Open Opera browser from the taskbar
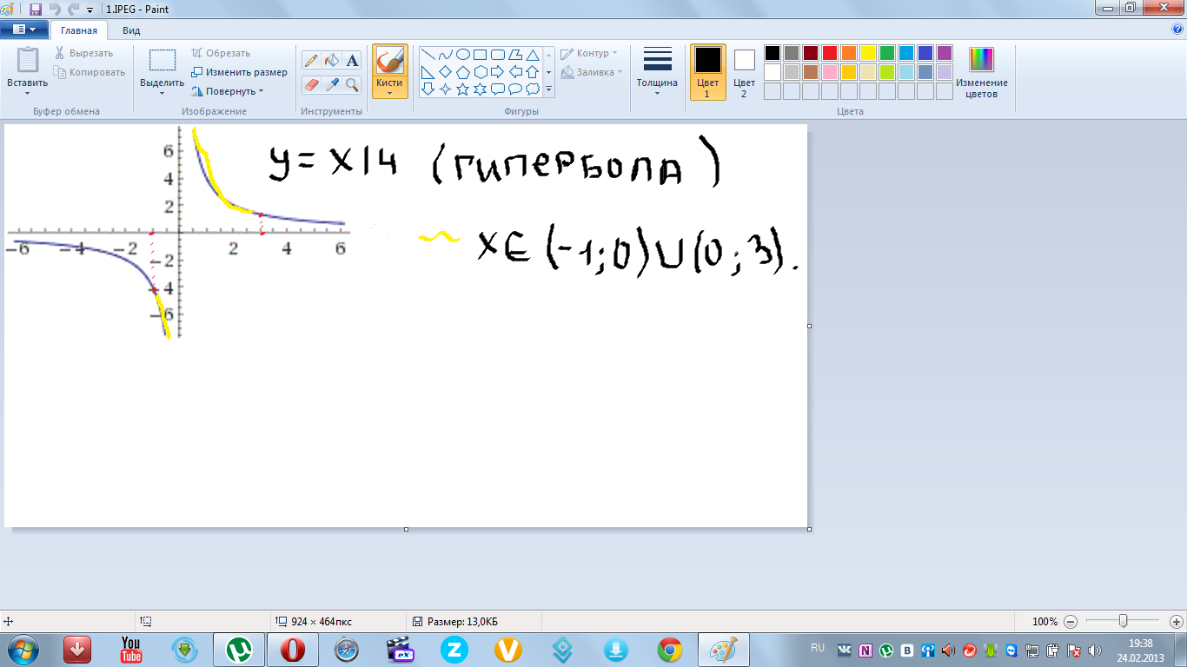 pos(293,650)
